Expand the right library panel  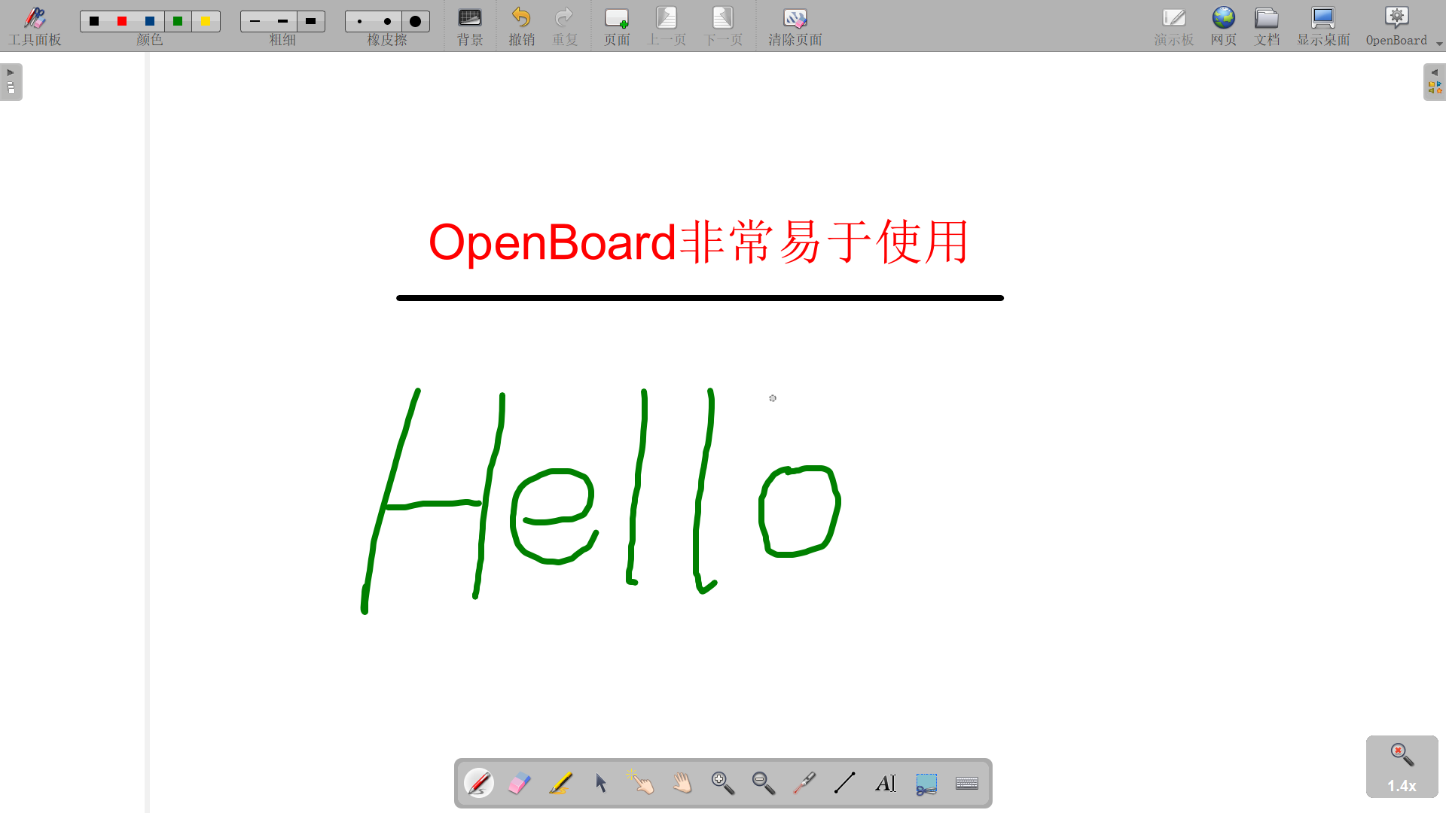coord(1435,81)
